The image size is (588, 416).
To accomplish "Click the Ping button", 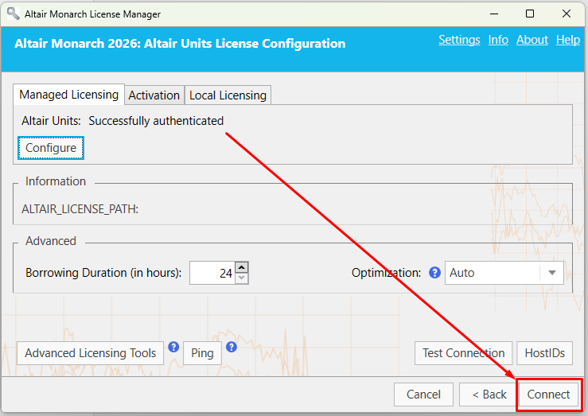I will pos(202,353).
